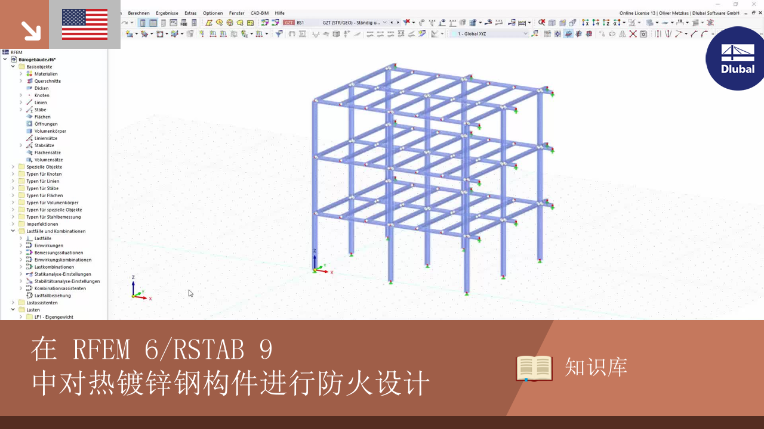Select Typen für Volumenkörper folder
Viewport: 764px width, 429px height.
point(52,203)
